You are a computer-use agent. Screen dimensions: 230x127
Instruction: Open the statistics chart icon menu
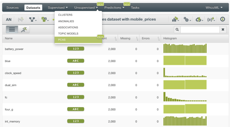(175, 20)
